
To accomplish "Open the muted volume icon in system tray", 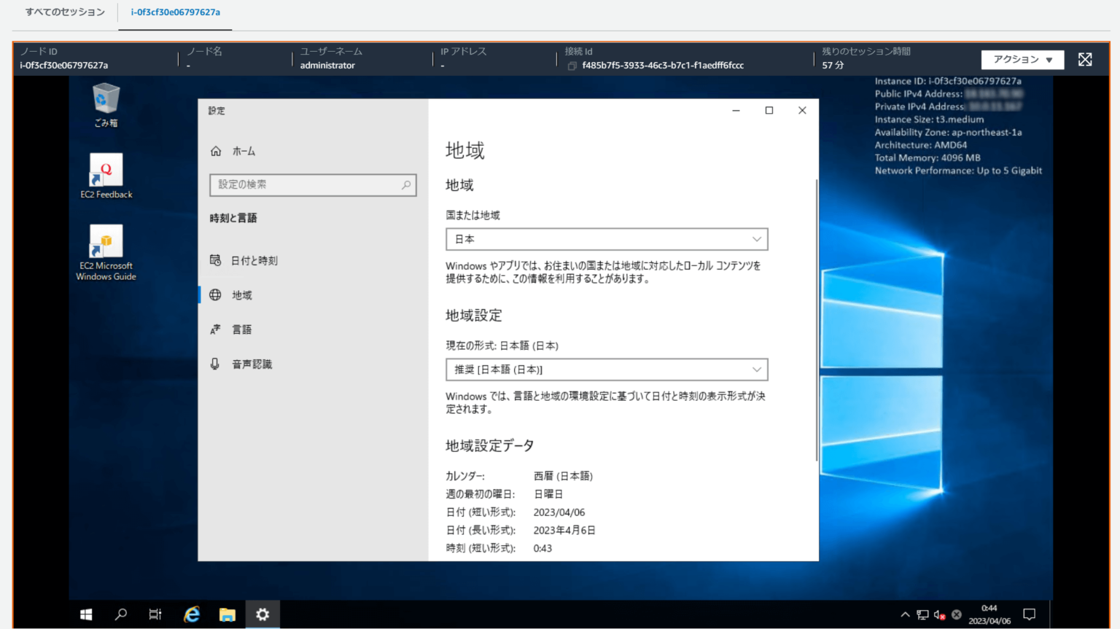I will pos(940,614).
